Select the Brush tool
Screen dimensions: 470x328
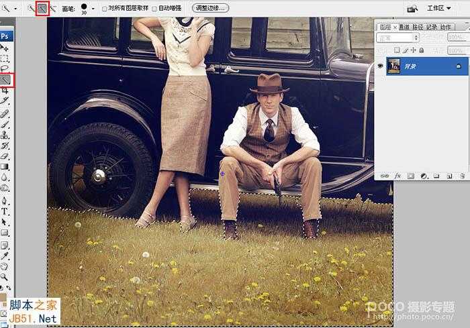5,124
